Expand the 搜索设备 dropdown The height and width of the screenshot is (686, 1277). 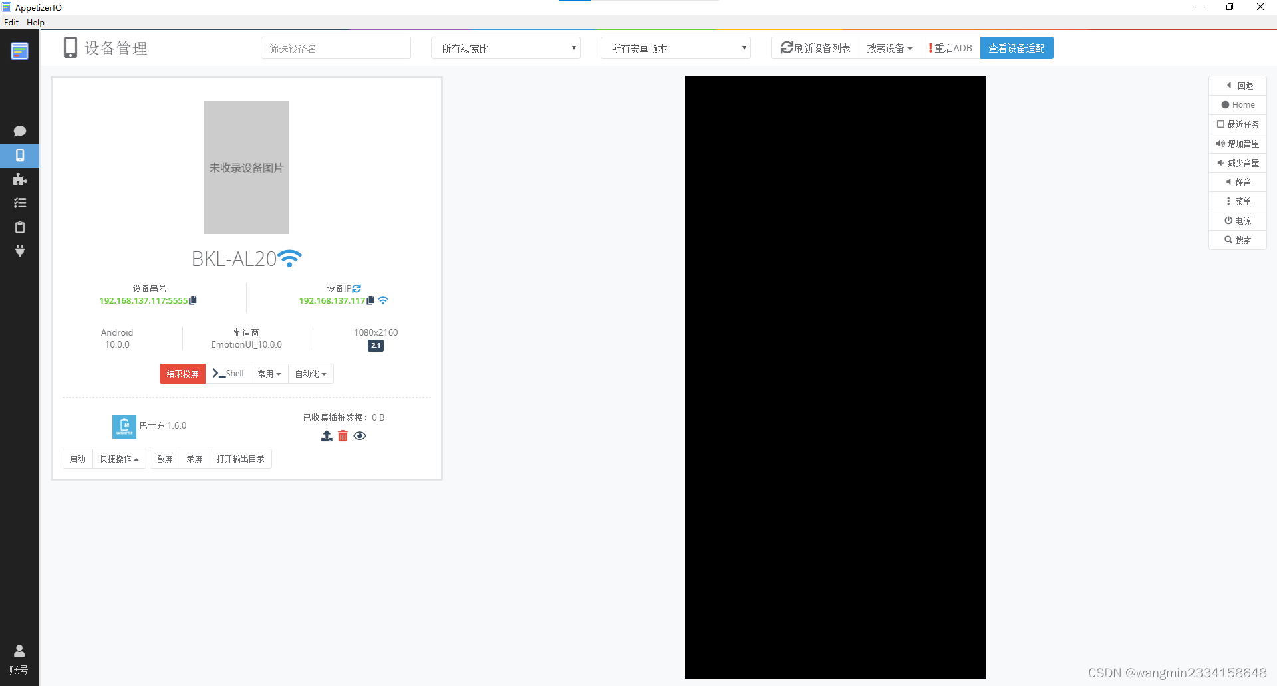(889, 48)
